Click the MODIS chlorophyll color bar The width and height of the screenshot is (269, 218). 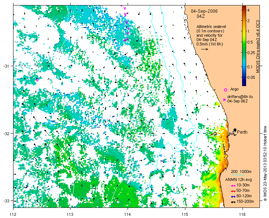pyautogui.click(x=244, y=46)
